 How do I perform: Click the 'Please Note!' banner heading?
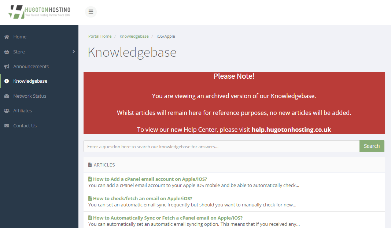click(234, 76)
